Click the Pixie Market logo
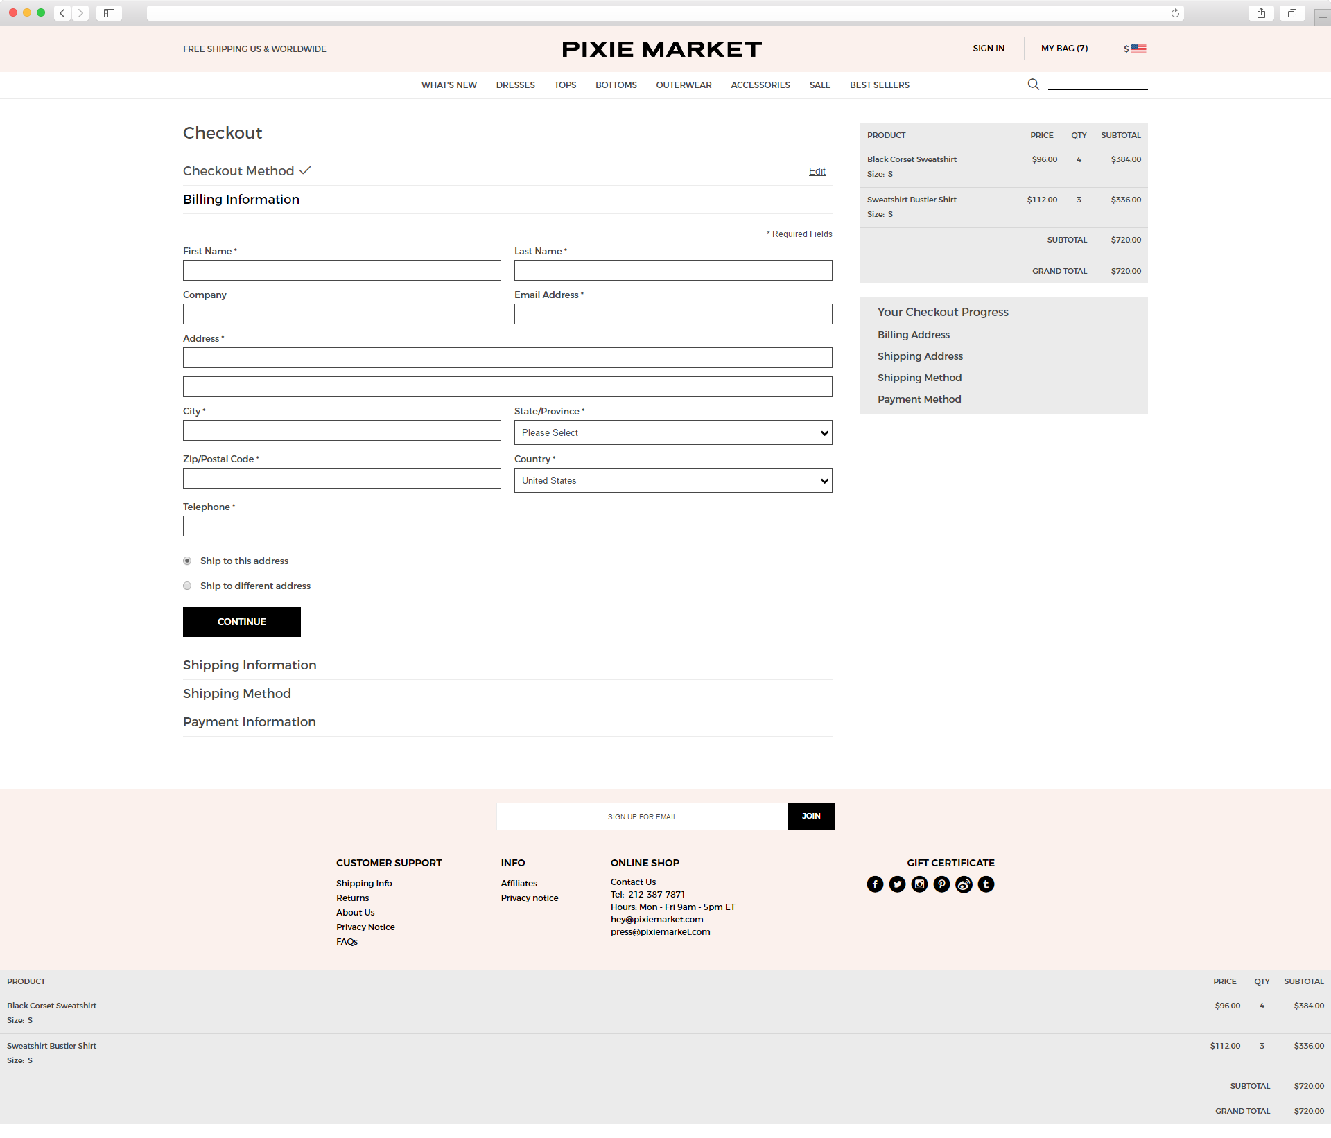This screenshot has width=1331, height=1138. pyautogui.click(x=662, y=49)
